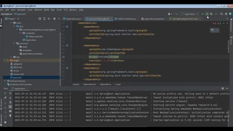Open the user account icon in the toolbar

tap(170, 14)
